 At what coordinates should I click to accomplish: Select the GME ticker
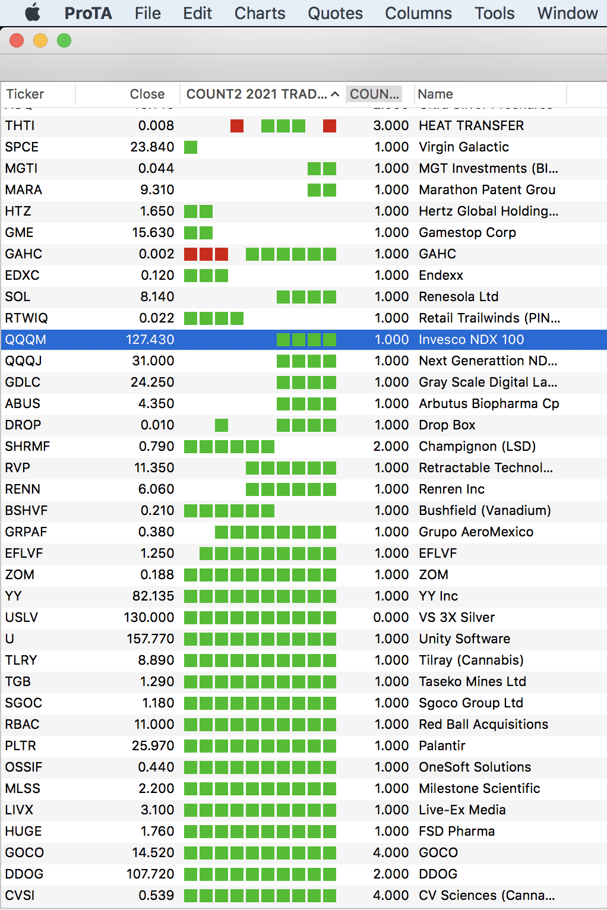point(19,233)
